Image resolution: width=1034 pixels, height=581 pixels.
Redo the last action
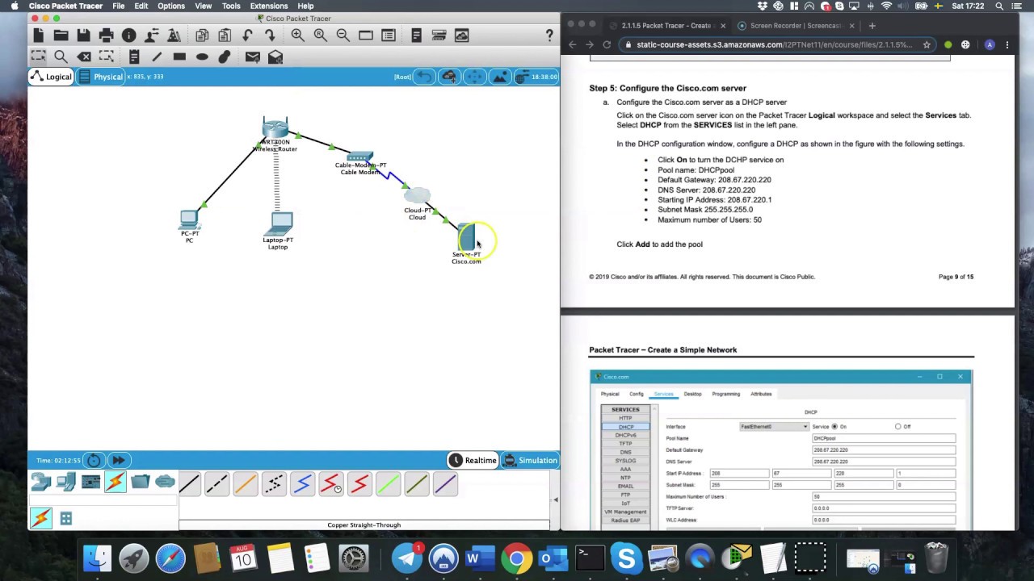(x=270, y=36)
